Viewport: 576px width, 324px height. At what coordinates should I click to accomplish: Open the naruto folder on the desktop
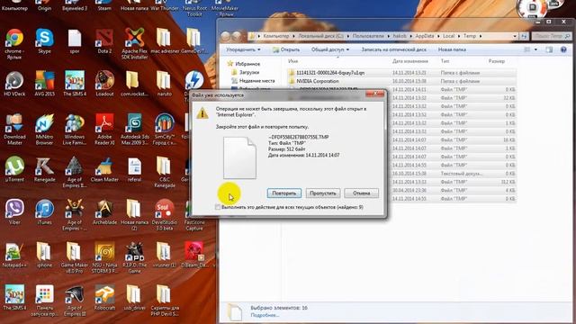tap(164, 84)
